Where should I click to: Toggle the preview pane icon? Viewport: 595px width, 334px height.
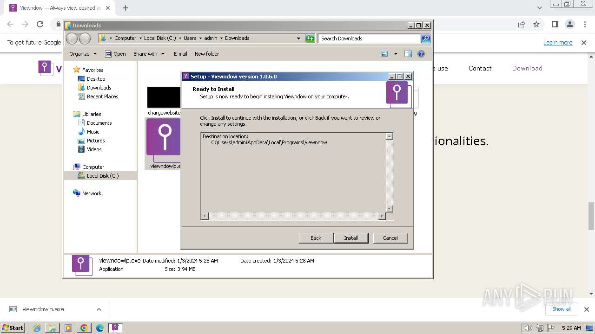[x=408, y=54]
